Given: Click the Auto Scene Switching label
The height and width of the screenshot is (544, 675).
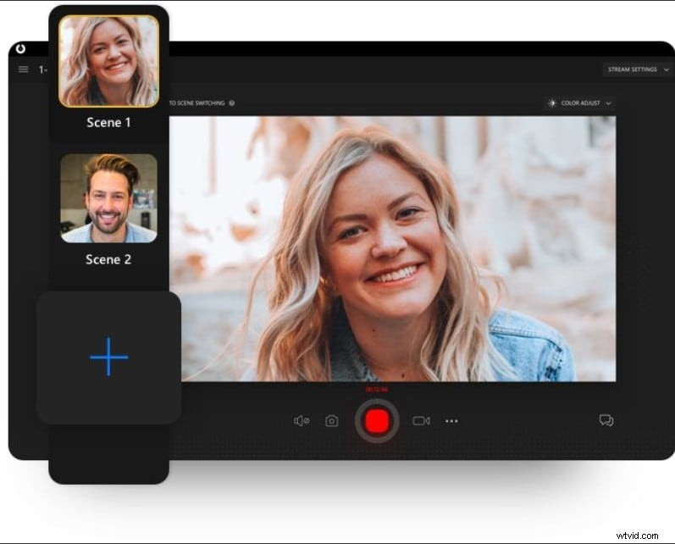Looking at the screenshot, I should (x=196, y=103).
